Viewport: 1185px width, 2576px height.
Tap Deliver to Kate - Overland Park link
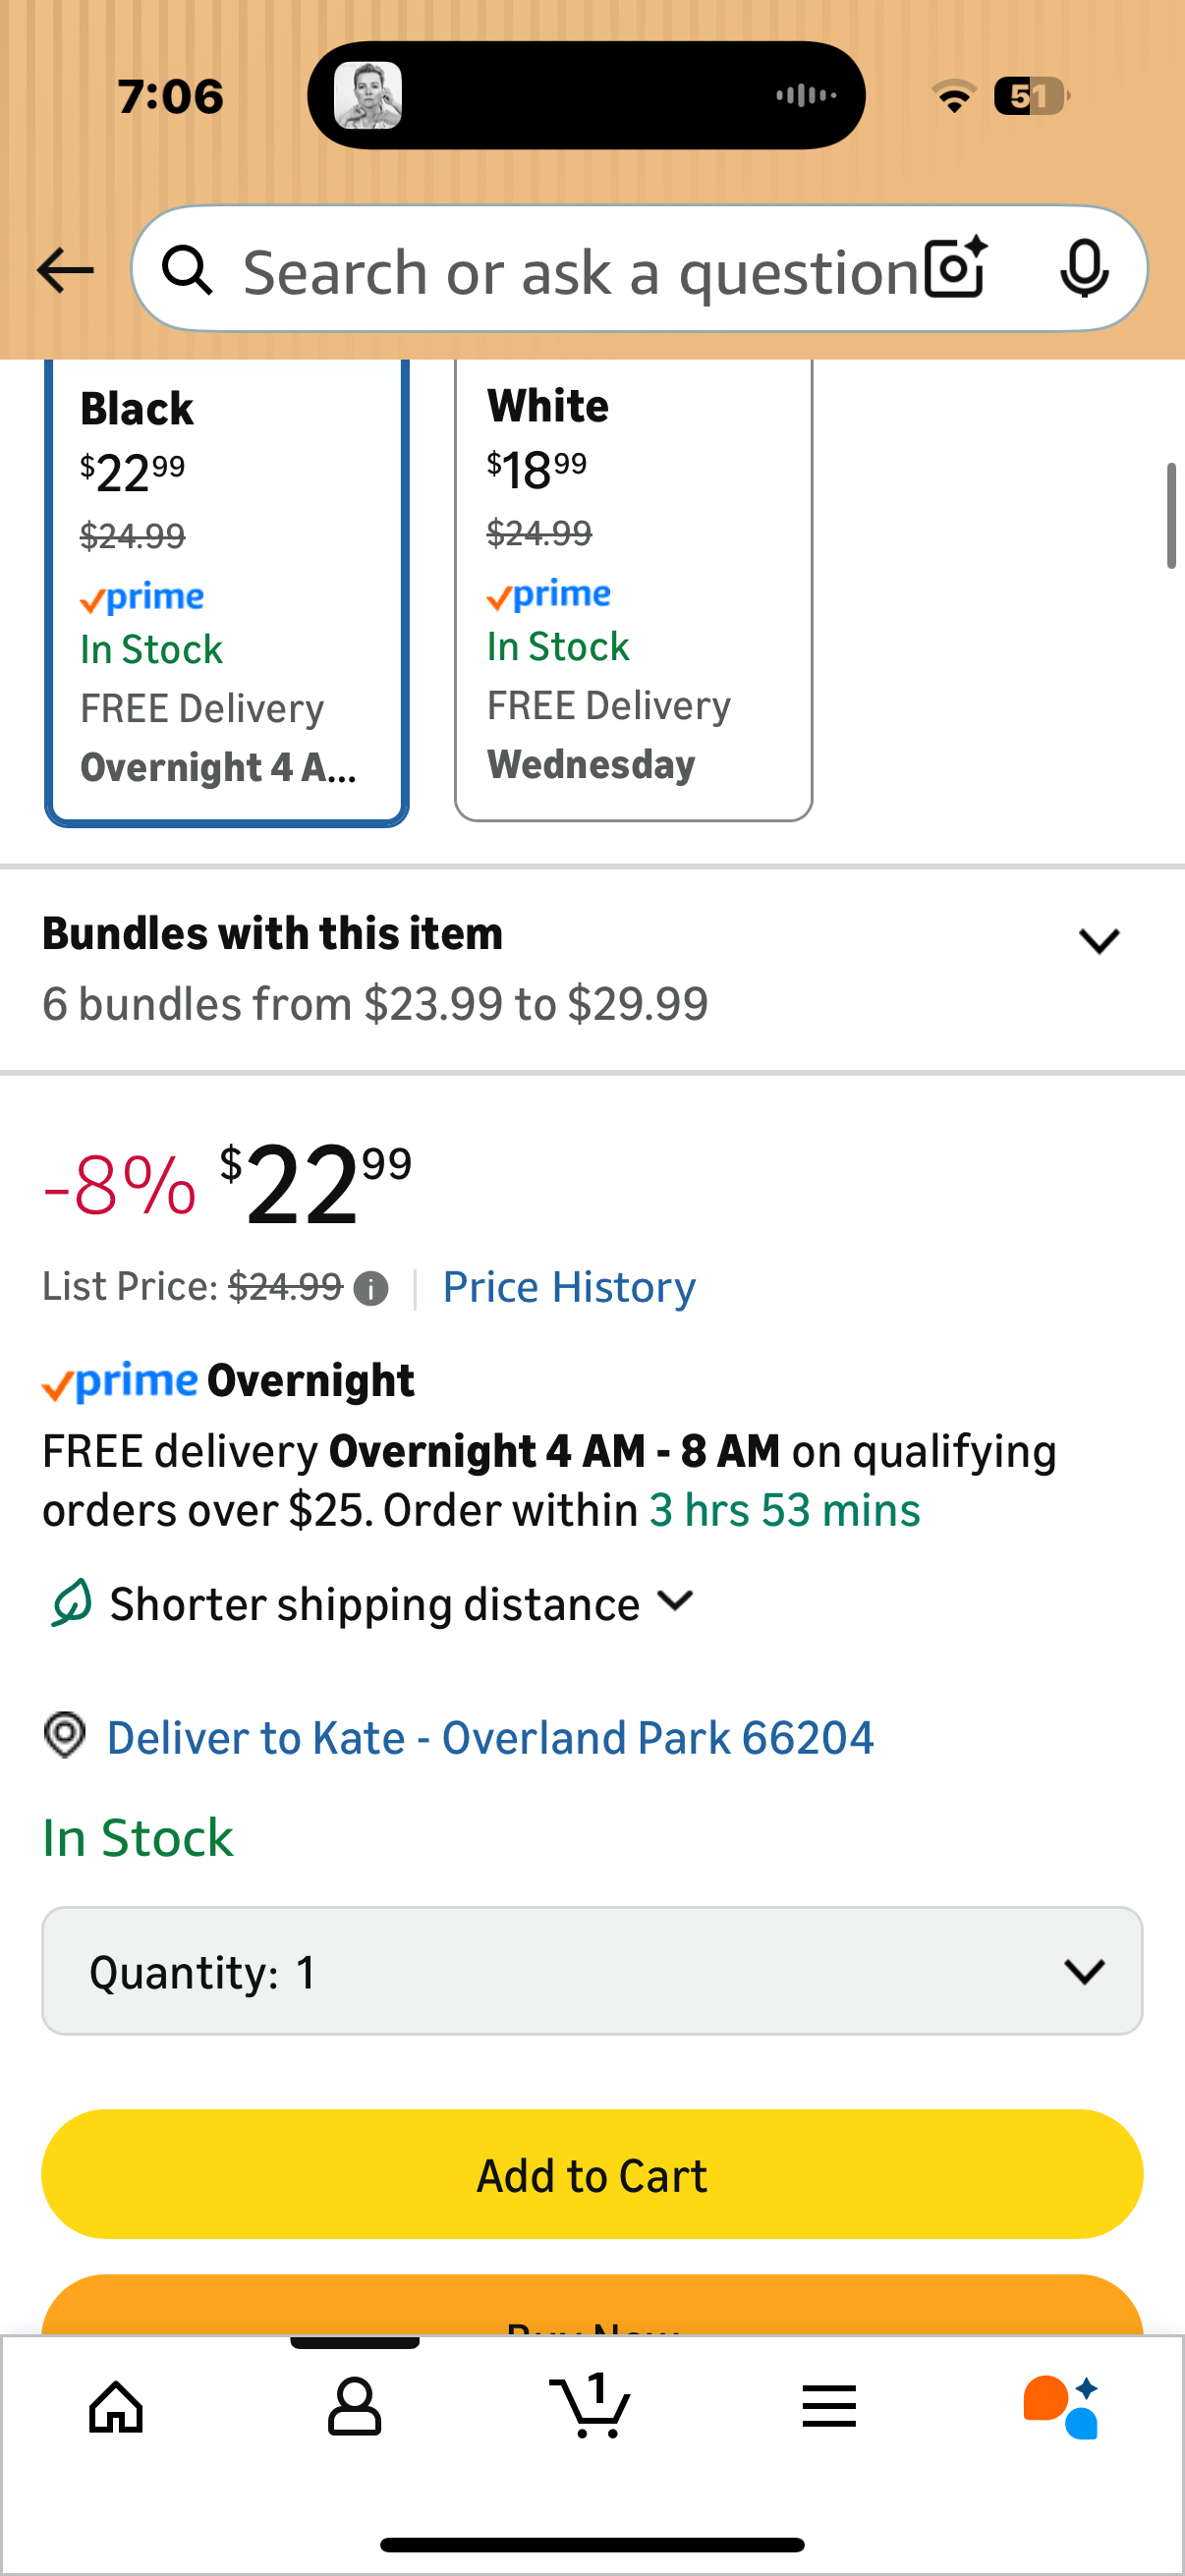[x=490, y=1737]
